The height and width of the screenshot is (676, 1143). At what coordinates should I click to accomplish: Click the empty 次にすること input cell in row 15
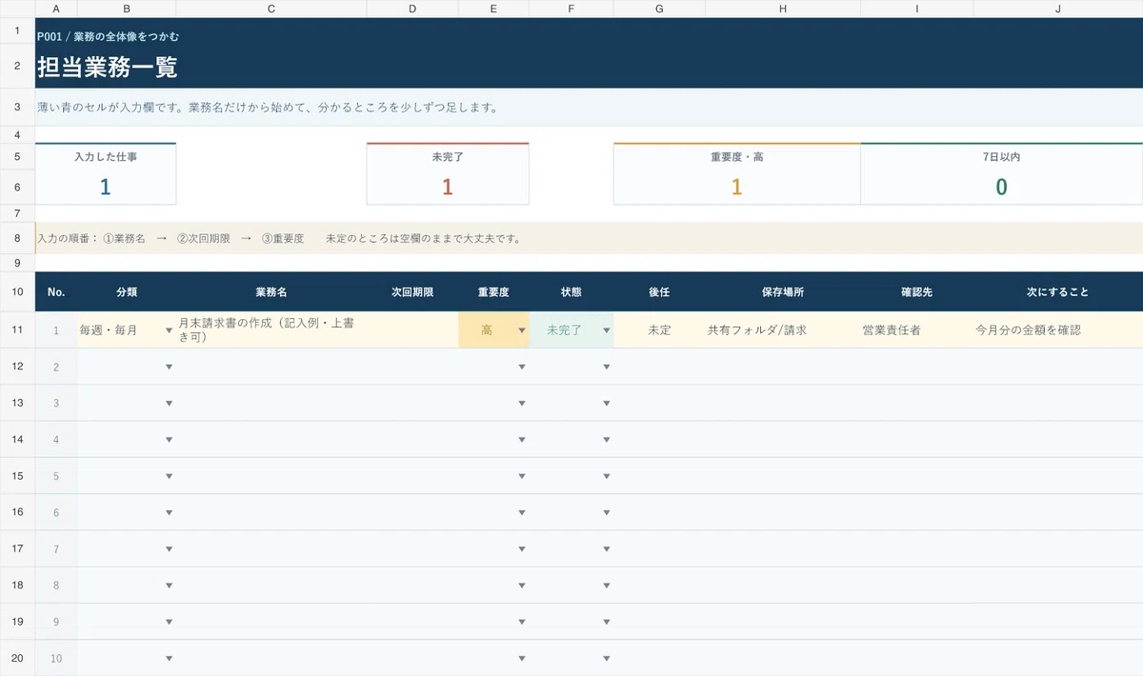[x=1058, y=476]
